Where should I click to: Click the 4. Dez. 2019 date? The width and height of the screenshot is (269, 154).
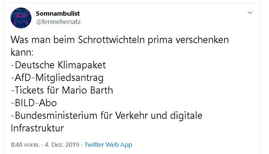(x=62, y=145)
